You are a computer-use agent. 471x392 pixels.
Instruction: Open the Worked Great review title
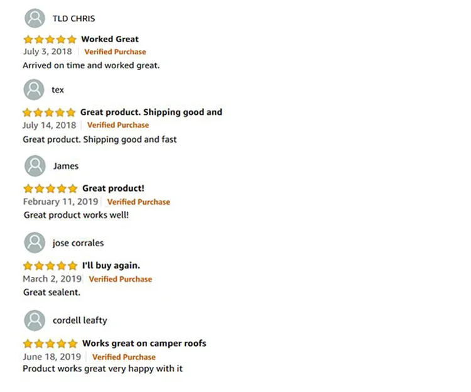point(110,39)
